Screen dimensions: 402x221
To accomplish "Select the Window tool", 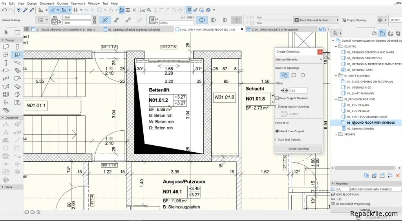I will [6, 55].
